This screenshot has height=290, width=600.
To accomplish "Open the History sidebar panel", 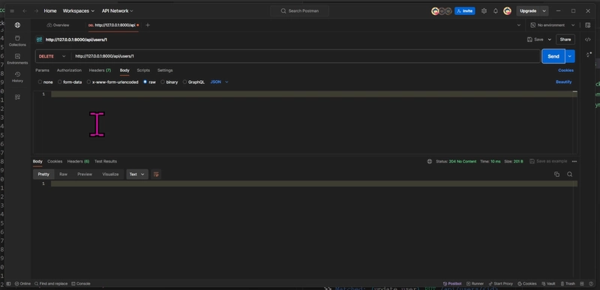I will [17, 76].
